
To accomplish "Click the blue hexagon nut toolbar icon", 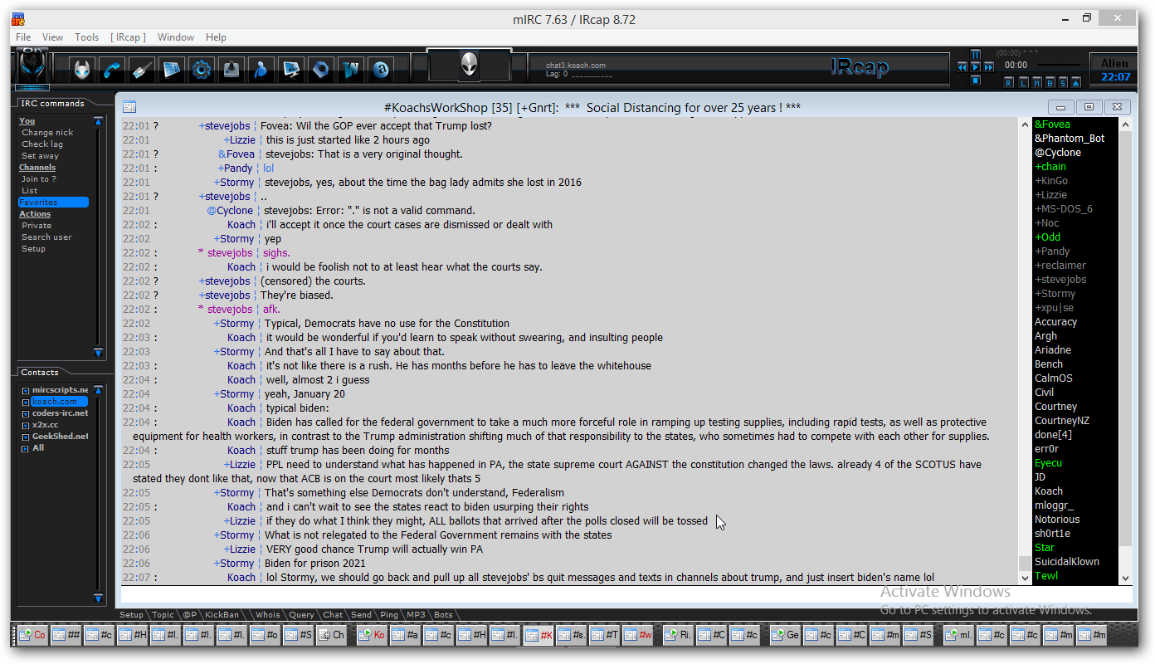I will (321, 70).
